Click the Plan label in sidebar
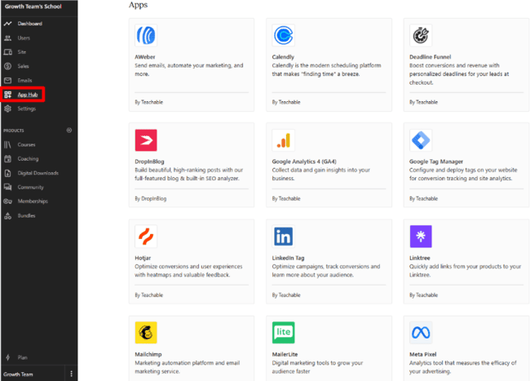The image size is (530, 381). [x=22, y=357]
